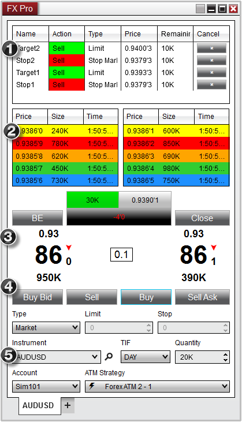The width and height of the screenshot is (242, 422).
Task: Select yellow ask row 0.9386'1
Action: coord(176,131)
